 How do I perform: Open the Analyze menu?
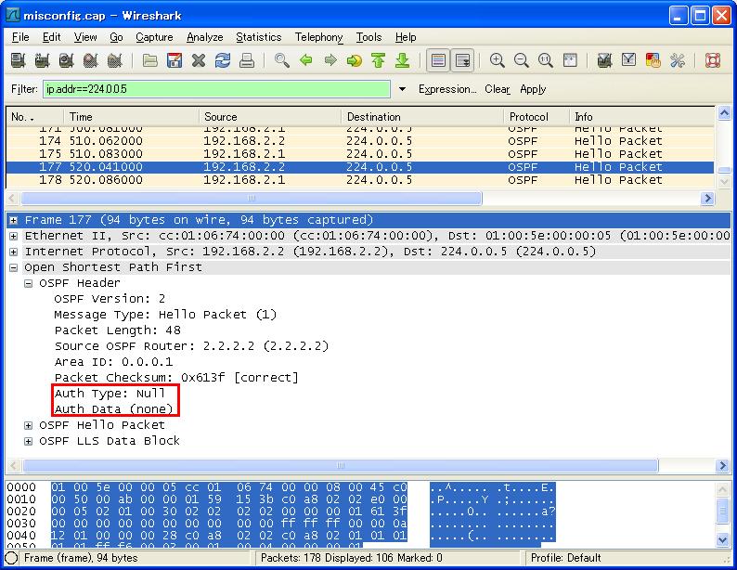[204, 37]
